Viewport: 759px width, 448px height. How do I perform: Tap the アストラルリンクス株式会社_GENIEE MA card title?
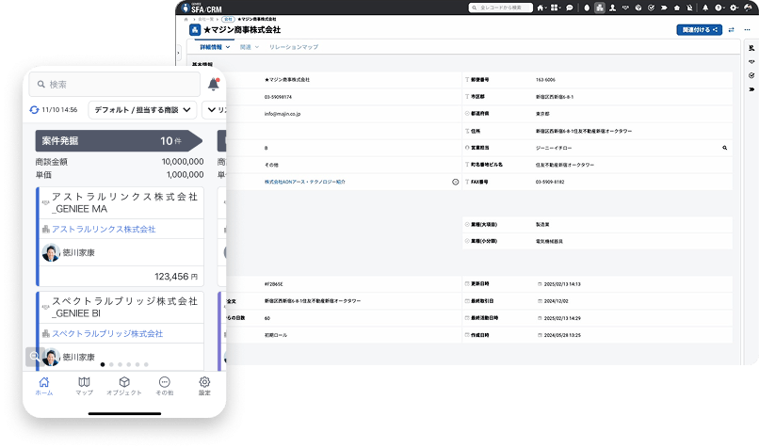pos(125,202)
